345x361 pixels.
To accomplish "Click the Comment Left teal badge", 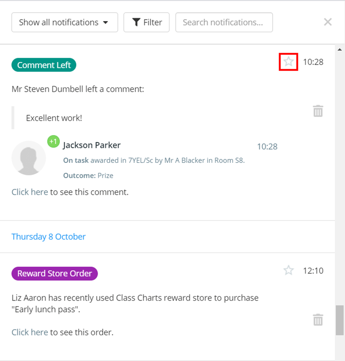I will [44, 65].
